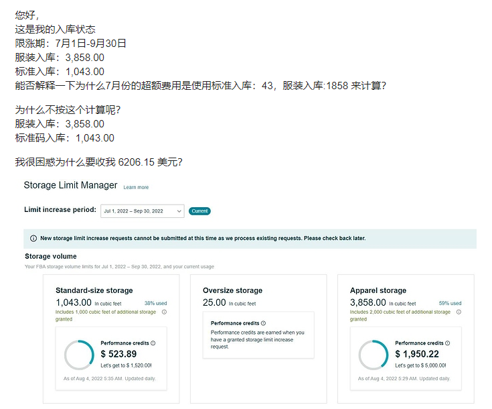Click the Apparel storage heading
Viewport: 492px width, 409px height.
[x=378, y=290]
